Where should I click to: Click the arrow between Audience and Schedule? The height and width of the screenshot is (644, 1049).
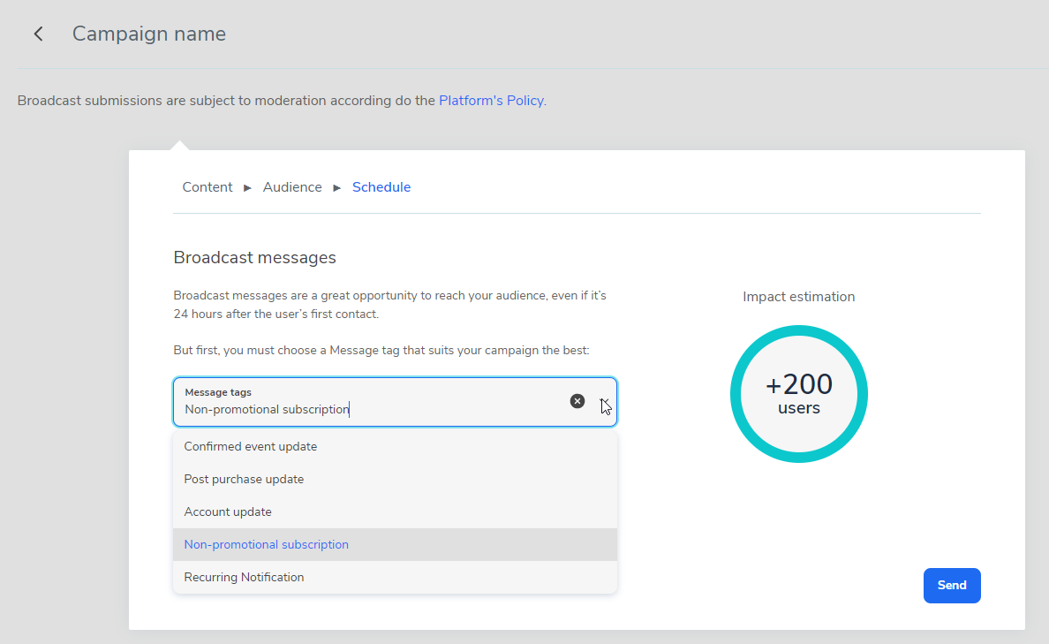(337, 188)
